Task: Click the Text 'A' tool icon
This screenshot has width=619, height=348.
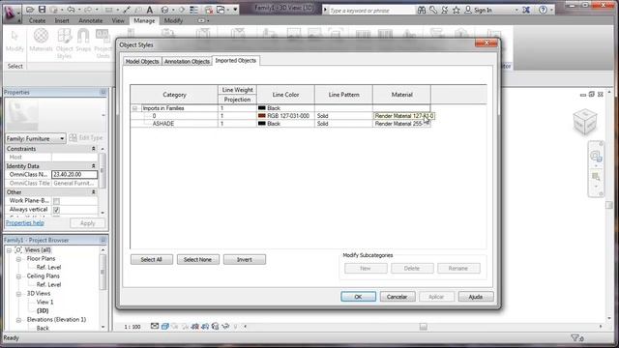Action: coord(150,10)
